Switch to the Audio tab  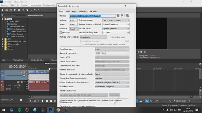68,11
